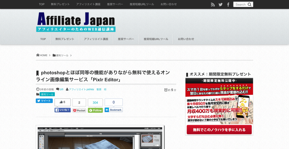Open the 0件 comments link

62,89
